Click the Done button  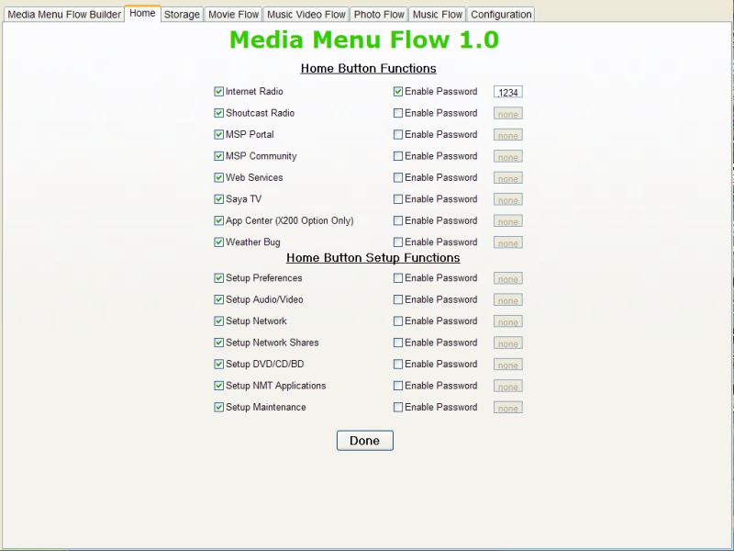[364, 441]
